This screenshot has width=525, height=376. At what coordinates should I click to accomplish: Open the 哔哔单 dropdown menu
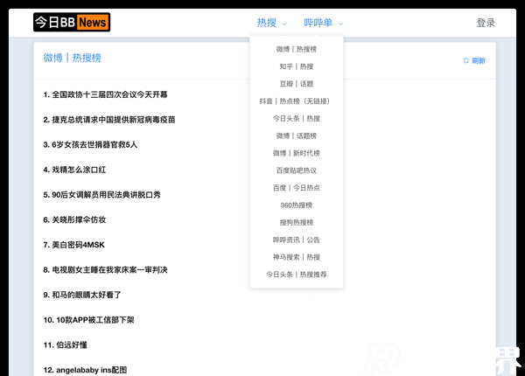click(318, 23)
